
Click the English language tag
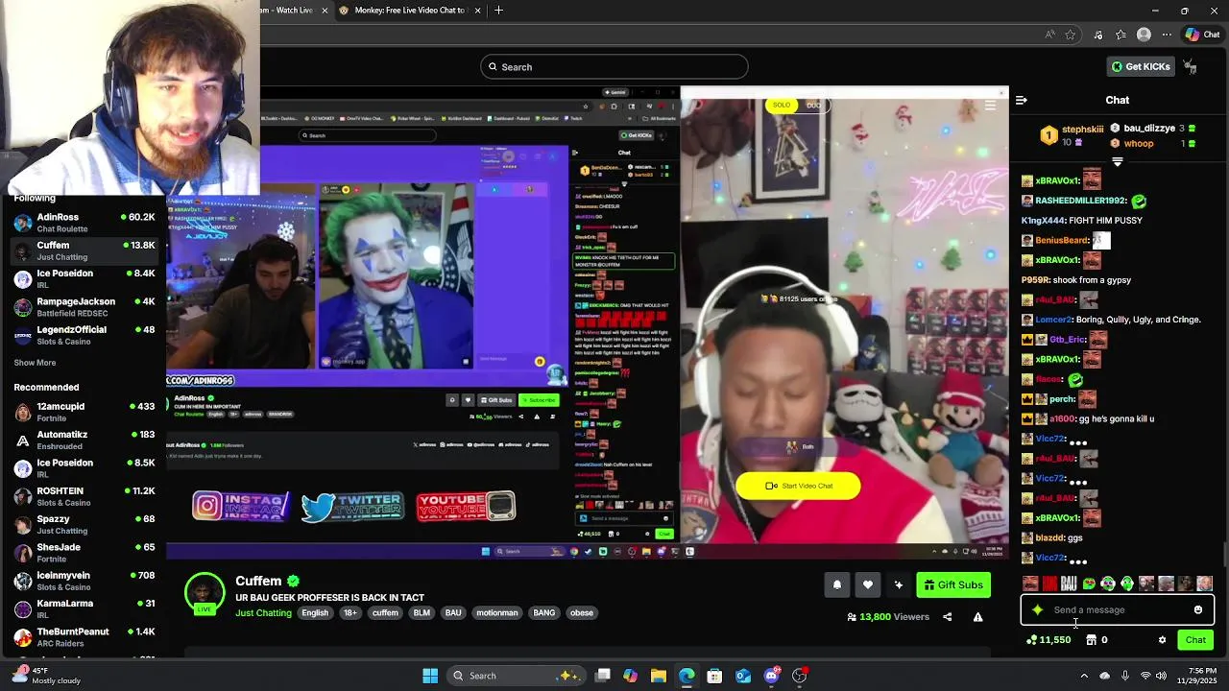coord(315,613)
